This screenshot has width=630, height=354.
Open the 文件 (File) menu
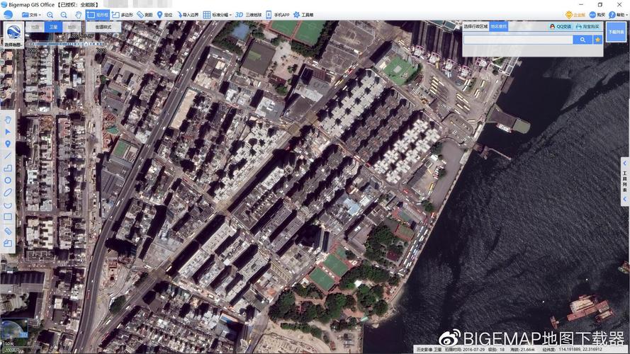coord(32,15)
